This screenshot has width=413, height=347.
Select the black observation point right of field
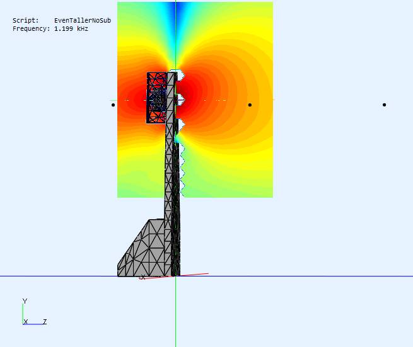[250, 105]
